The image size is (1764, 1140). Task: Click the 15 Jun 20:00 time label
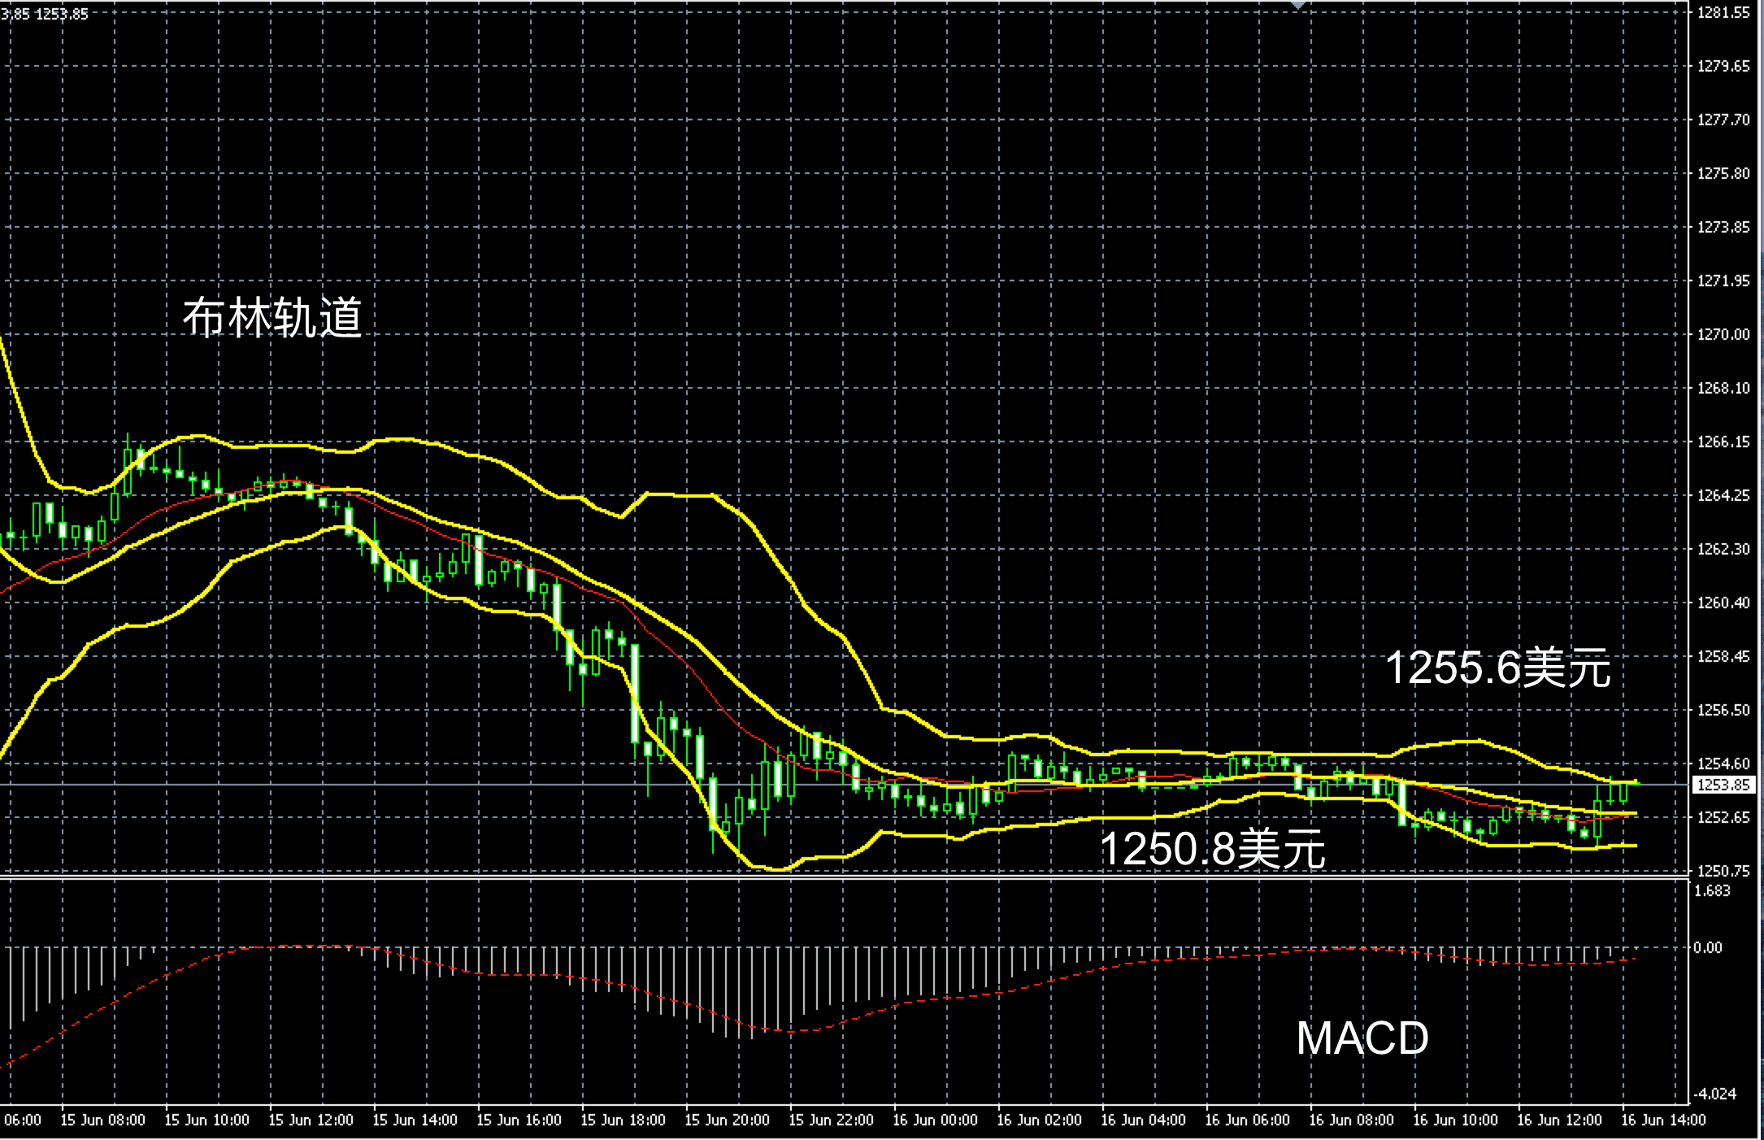tap(727, 1120)
